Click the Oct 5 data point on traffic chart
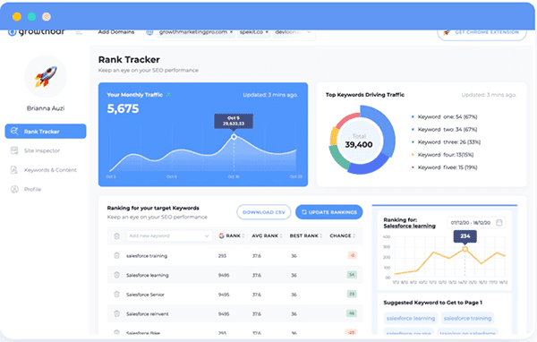 (234, 137)
